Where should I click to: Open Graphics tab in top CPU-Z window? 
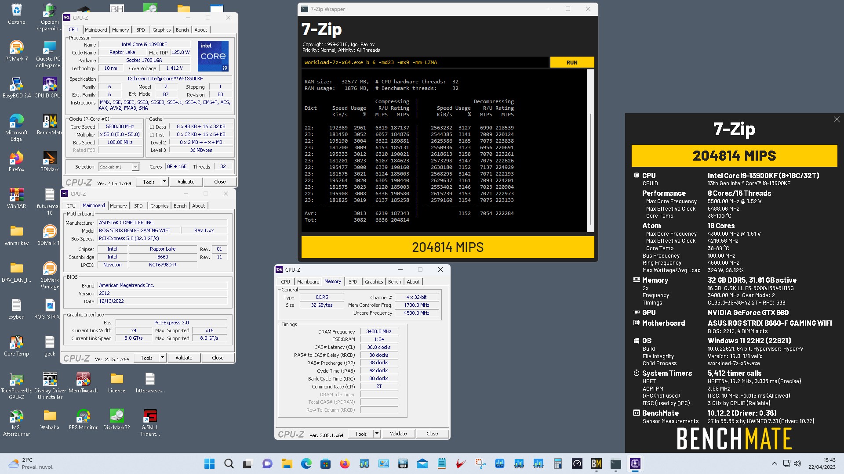pyautogui.click(x=161, y=30)
